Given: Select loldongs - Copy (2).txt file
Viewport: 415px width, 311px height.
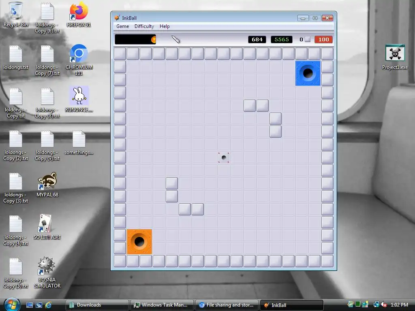Looking at the screenshot, I should [16, 145].
